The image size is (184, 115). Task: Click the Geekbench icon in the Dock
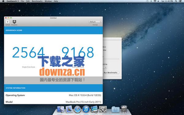(x=94, y=109)
